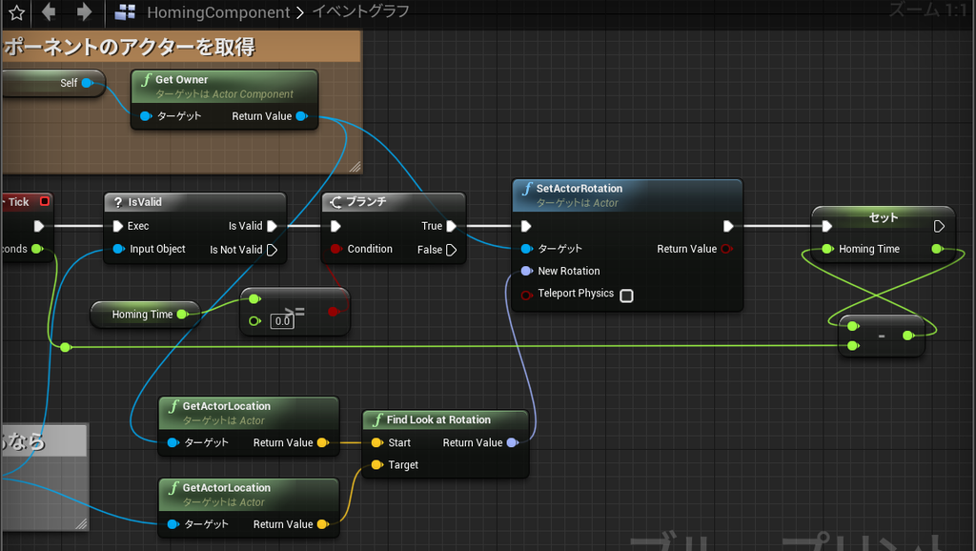Click the セット node exec input pin
This screenshot has width=976, height=551.
pos(826,226)
